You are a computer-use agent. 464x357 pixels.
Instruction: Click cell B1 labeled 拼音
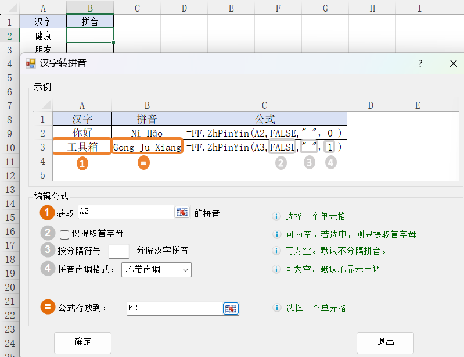tap(90, 22)
